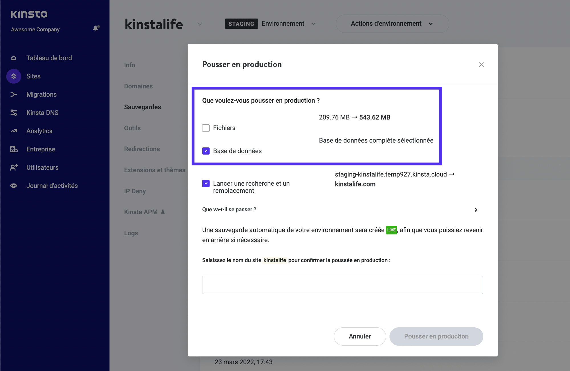Select Outils from the side menu
This screenshot has width=570, height=371.
click(x=132, y=127)
